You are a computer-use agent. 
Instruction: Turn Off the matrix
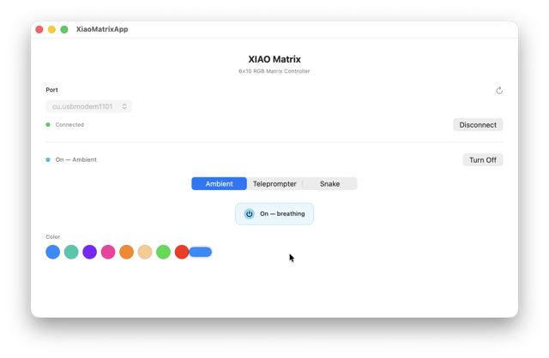482,160
